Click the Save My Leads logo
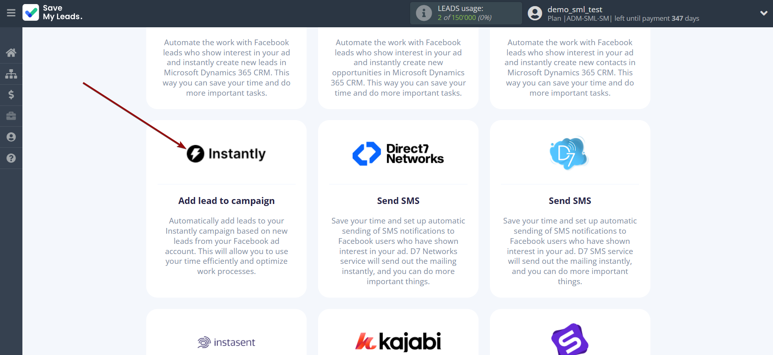 coord(53,13)
